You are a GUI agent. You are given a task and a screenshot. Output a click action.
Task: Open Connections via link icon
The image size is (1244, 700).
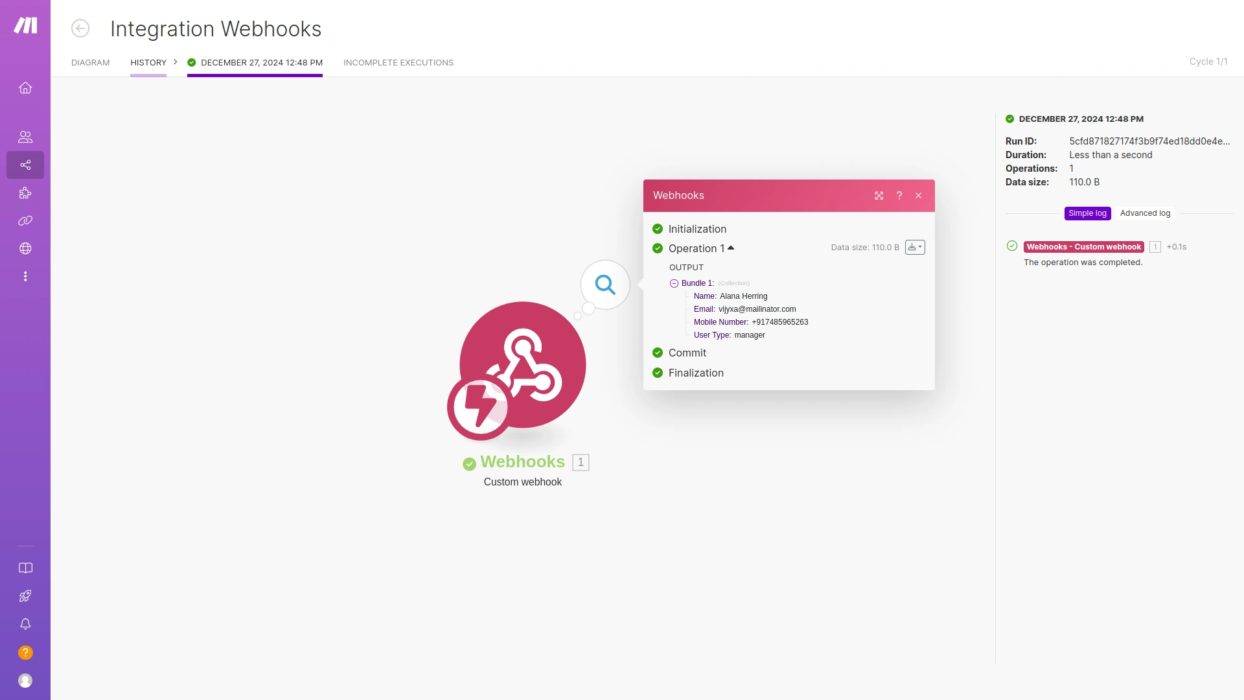click(25, 220)
